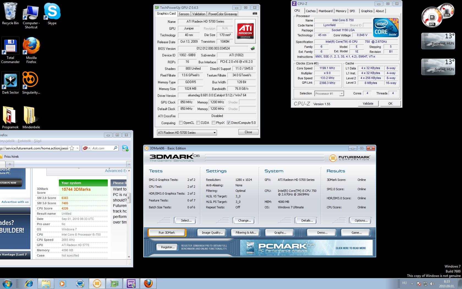Viewport: 462px width, 289px height.
Task: Open the Mindenbele folder on the desktop
Action: pos(31,118)
